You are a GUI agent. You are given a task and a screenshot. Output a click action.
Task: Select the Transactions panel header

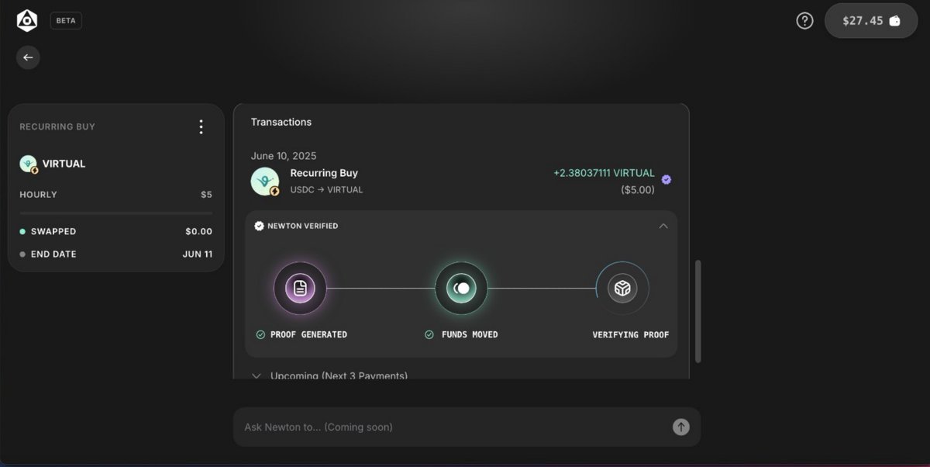[281, 122]
